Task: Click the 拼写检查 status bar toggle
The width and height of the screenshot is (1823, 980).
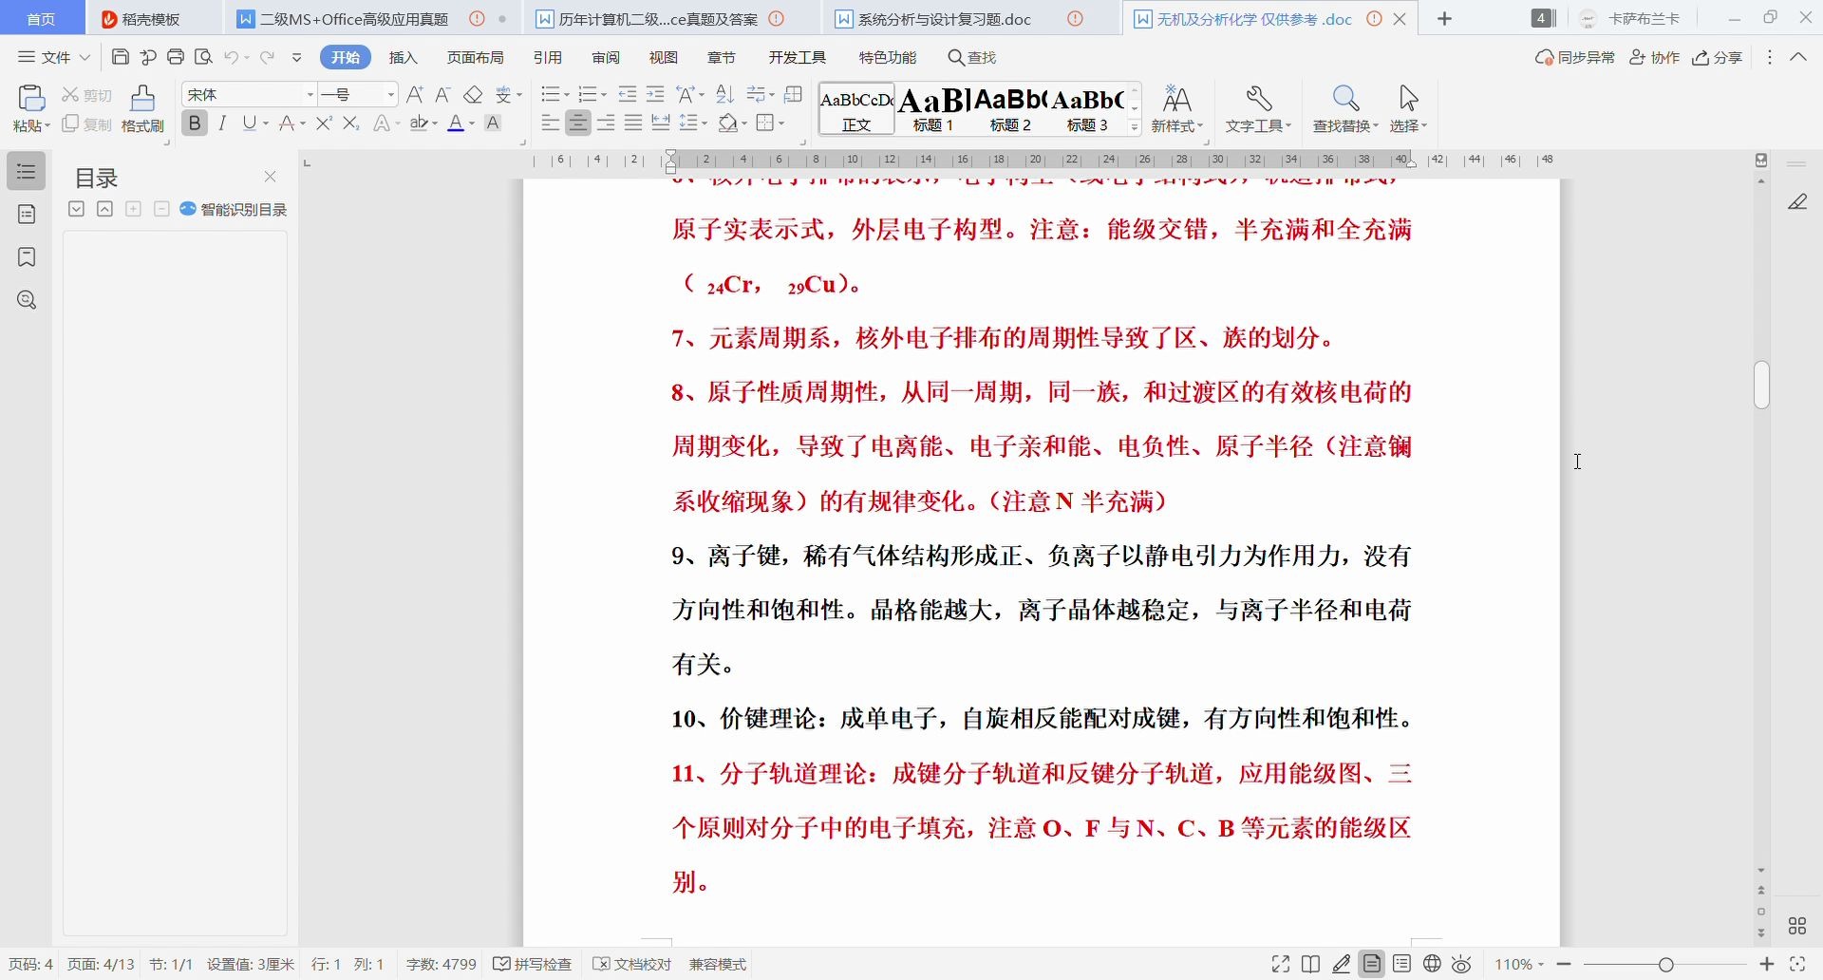Action: (533, 964)
